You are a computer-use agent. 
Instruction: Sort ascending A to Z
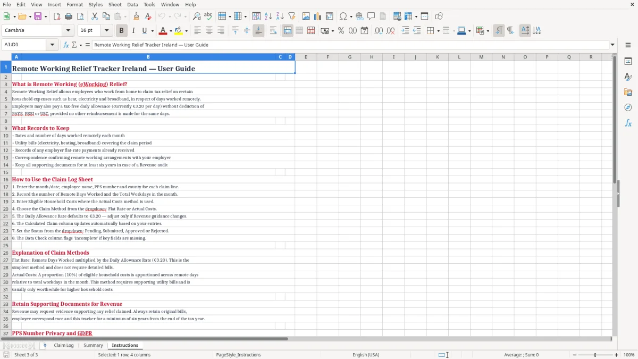(x=268, y=16)
